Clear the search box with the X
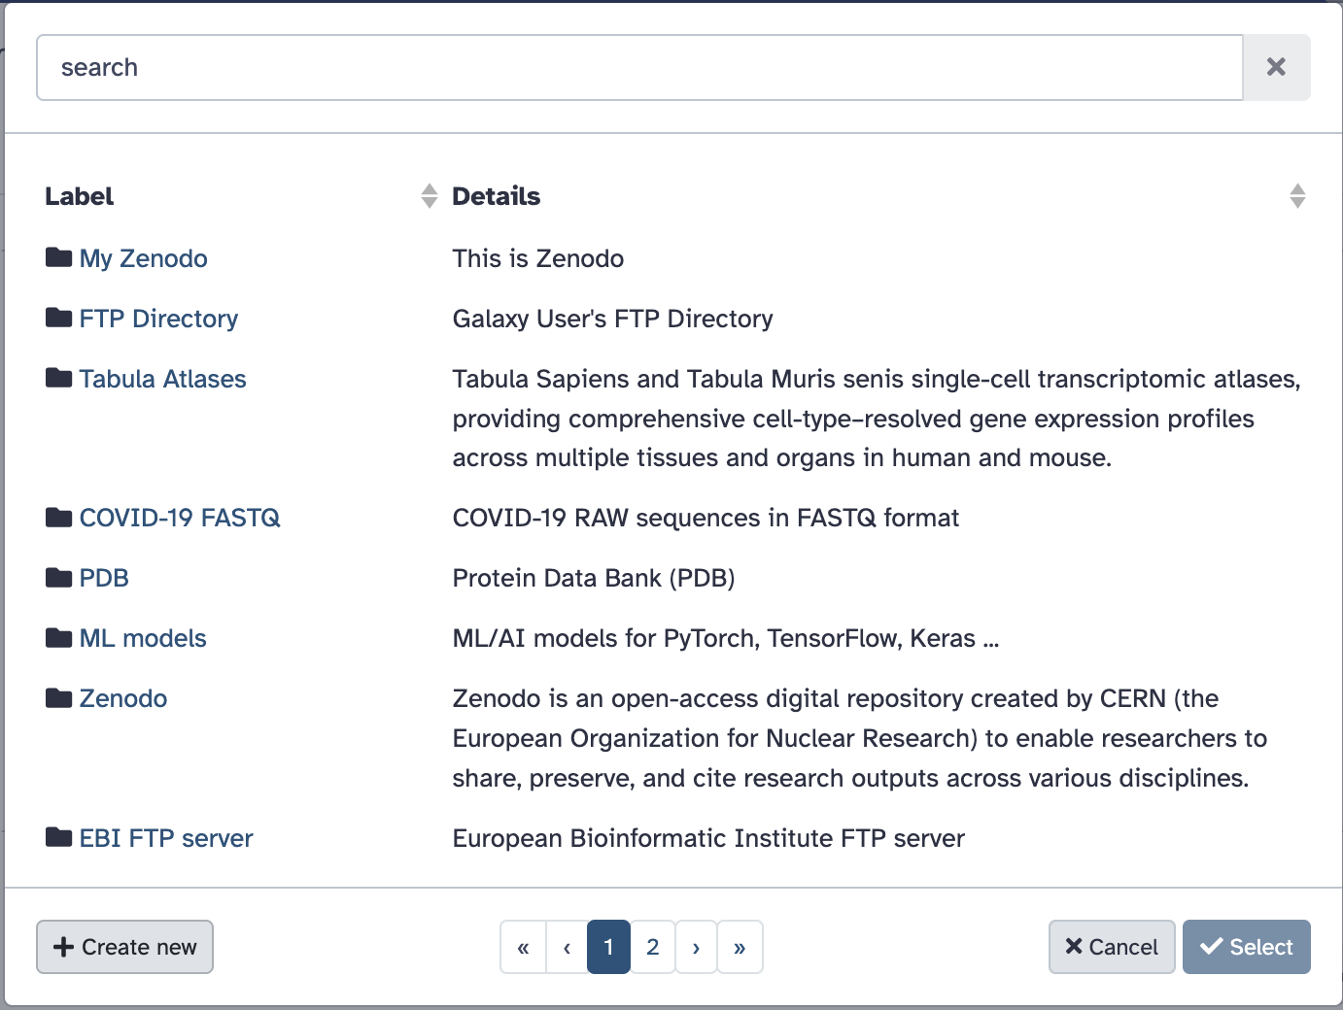 point(1276,67)
